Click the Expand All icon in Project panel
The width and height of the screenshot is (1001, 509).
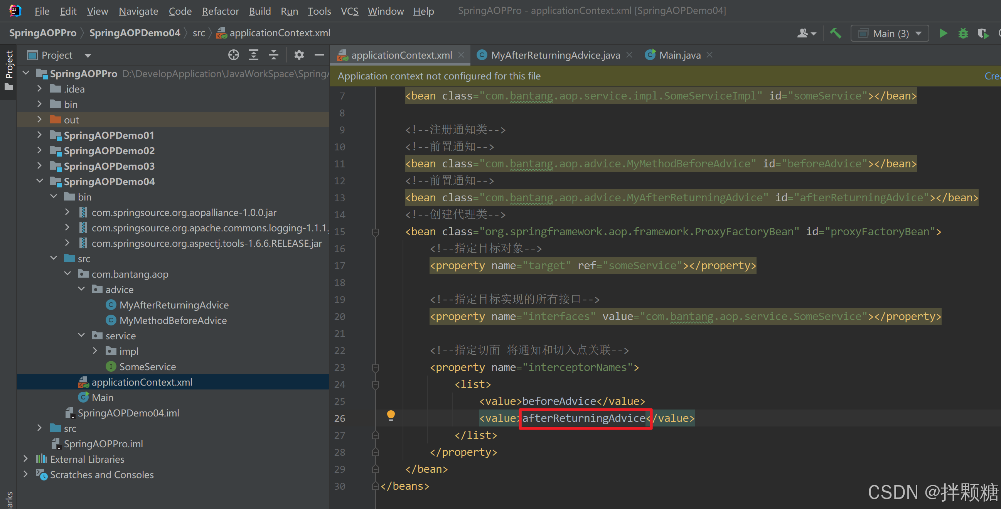coord(254,55)
